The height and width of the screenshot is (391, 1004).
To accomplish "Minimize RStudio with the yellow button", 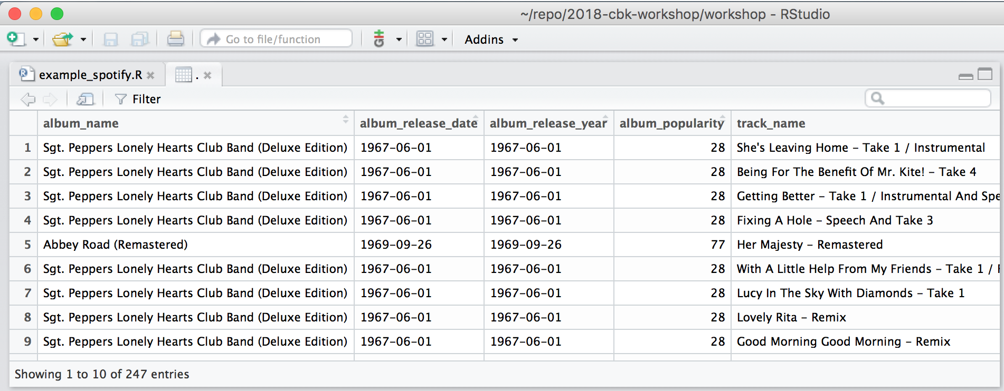I will click(x=36, y=14).
